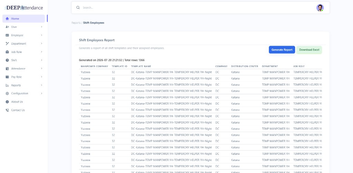Click the DEPARTMENT column header

point(270,66)
